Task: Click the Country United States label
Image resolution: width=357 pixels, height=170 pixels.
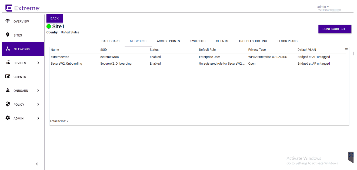Action: click(63, 32)
